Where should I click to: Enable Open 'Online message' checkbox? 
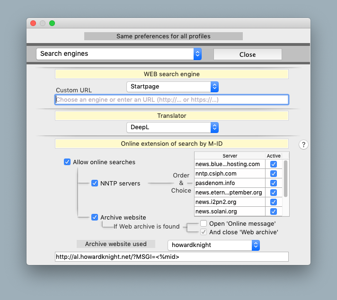coord(204,223)
